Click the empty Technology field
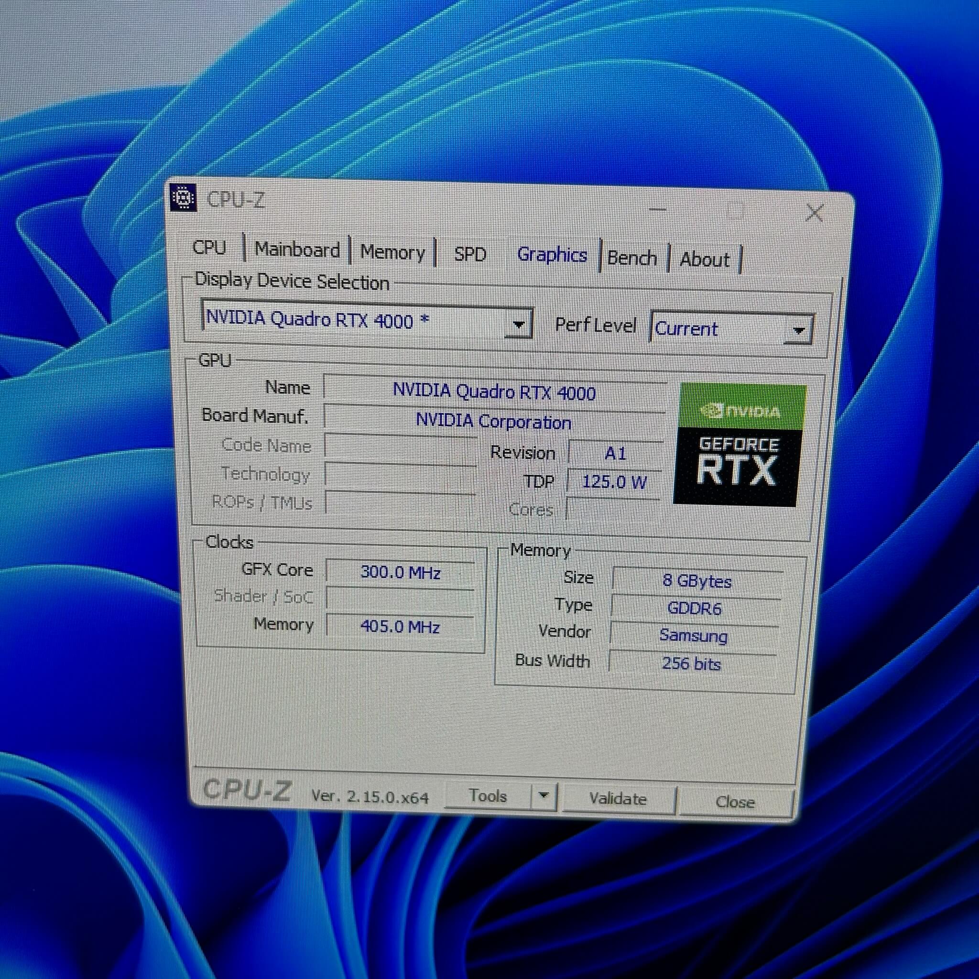 coord(400,475)
